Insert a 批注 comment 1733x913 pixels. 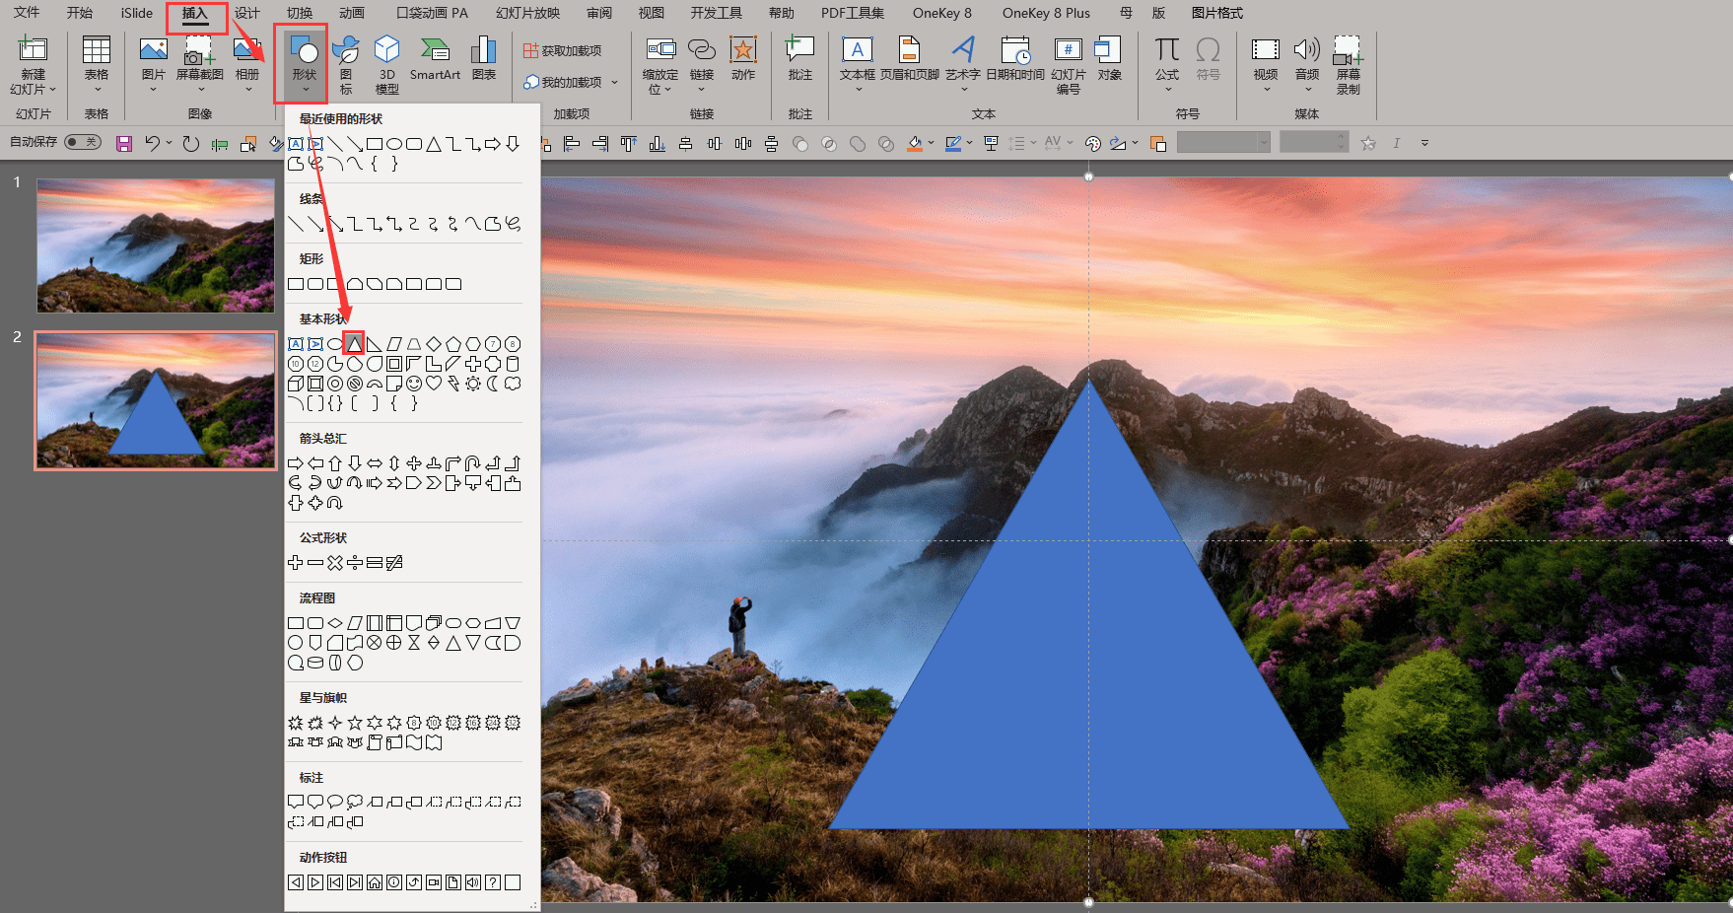[x=800, y=59]
